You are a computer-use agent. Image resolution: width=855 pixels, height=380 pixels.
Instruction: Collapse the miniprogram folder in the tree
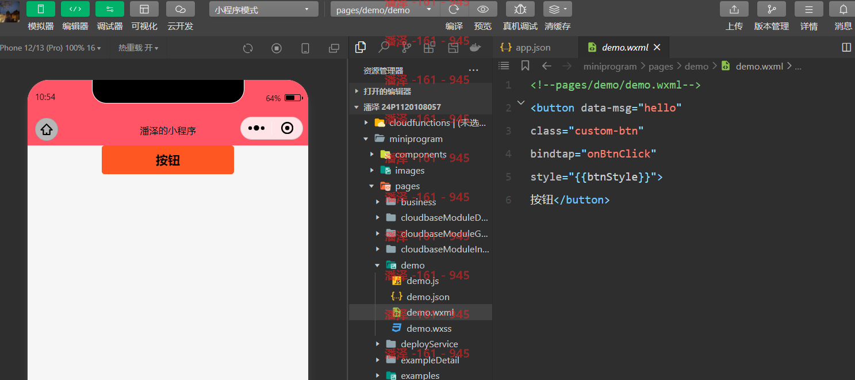[x=420, y=139]
